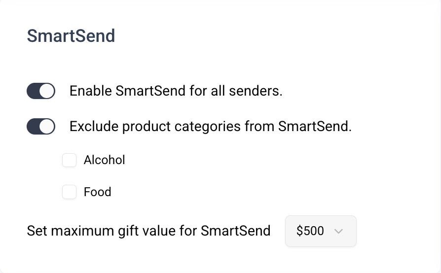
Task: Select the Food category label
Action: pyautogui.click(x=97, y=192)
